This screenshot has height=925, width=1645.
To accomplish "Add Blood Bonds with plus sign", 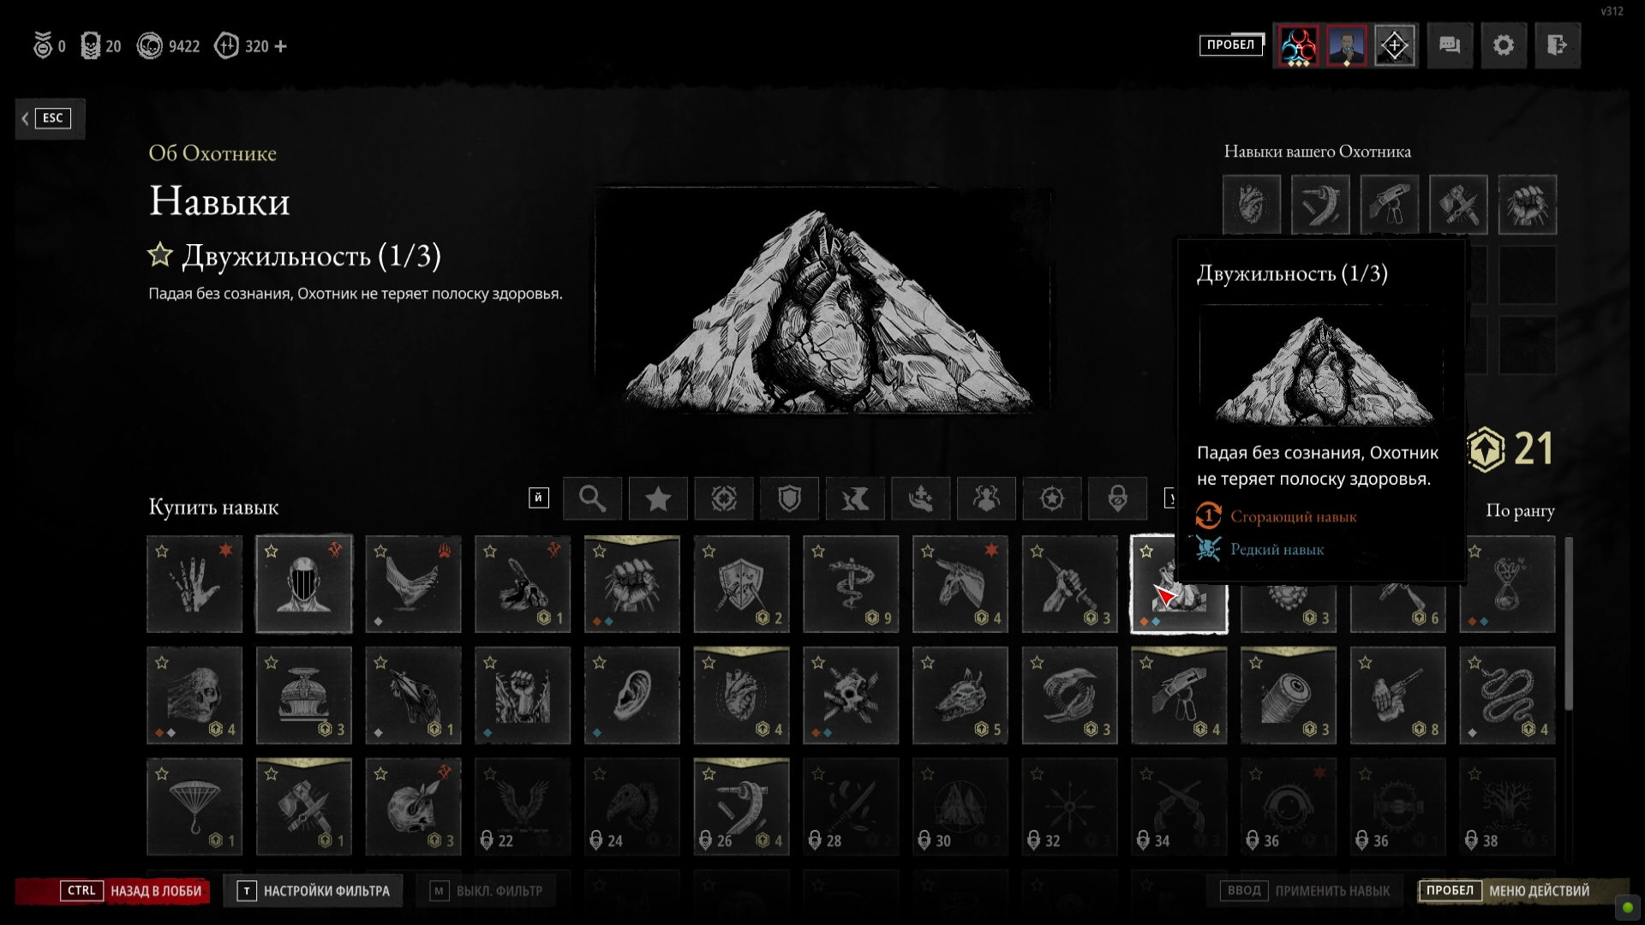I will pos(281,46).
